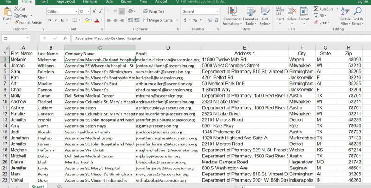371x188 pixels.
Task: Click the AutoSum sigma button
Action: pos(323,9)
